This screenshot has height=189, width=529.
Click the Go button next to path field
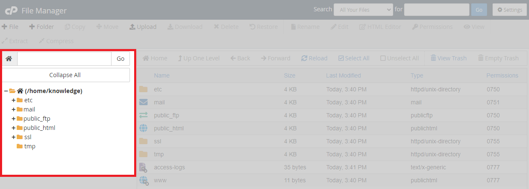121,59
